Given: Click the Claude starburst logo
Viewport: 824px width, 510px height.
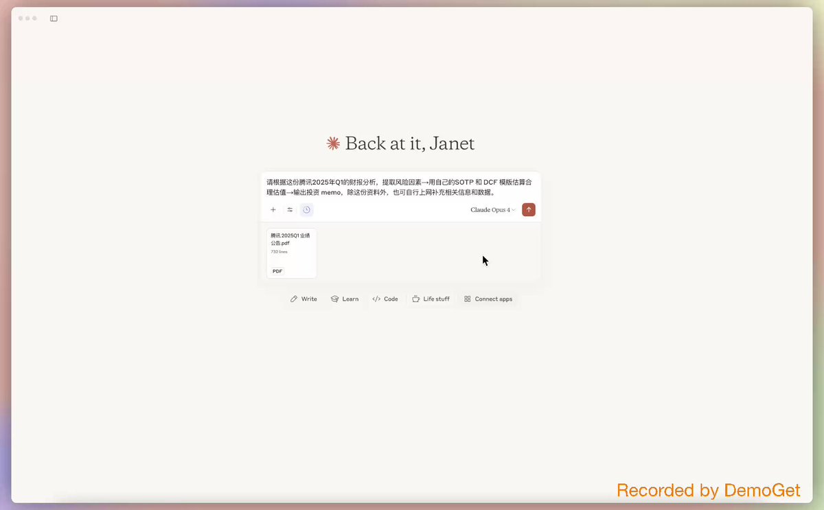Looking at the screenshot, I should [333, 143].
